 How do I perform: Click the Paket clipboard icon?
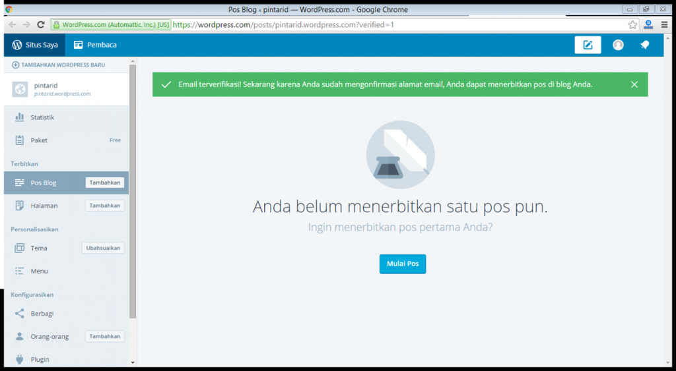[x=19, y=140]
